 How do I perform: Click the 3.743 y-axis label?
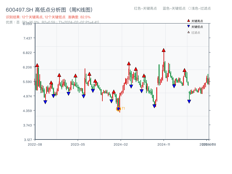coord(28,125)
